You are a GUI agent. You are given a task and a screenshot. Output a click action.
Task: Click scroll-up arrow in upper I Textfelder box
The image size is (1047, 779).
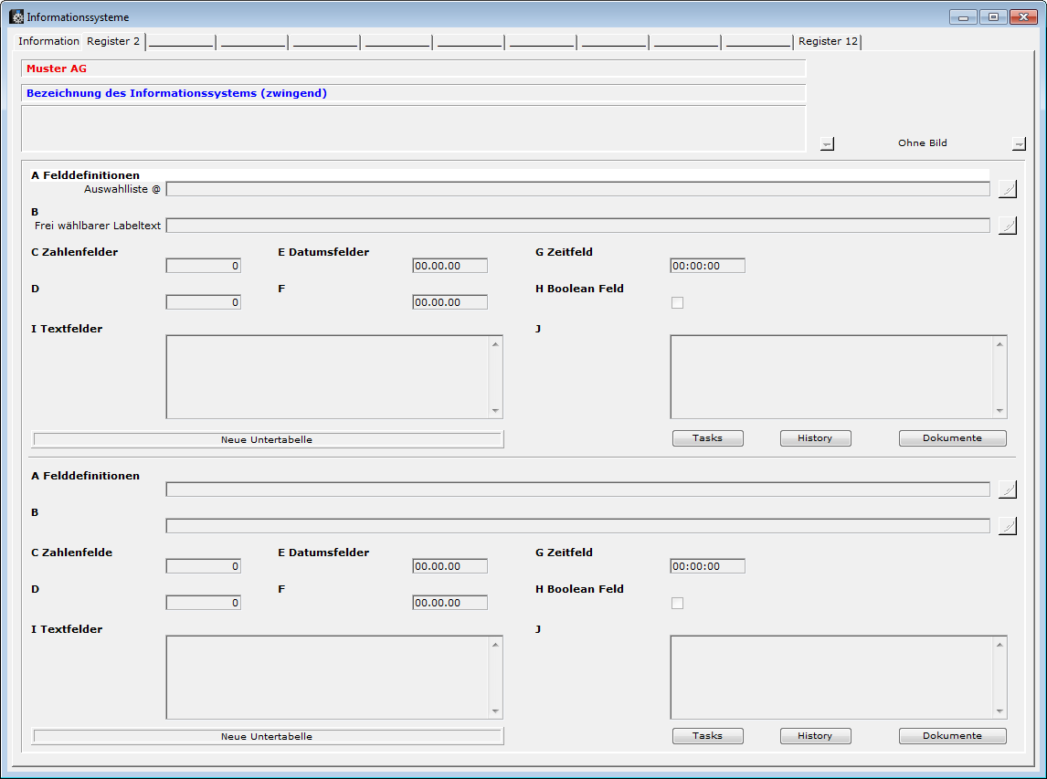click(x=495, y=344)
